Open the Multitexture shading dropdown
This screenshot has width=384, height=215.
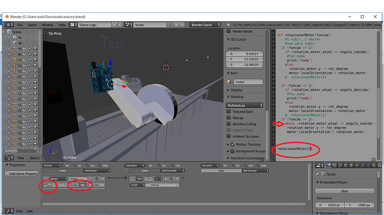[244, 106]
